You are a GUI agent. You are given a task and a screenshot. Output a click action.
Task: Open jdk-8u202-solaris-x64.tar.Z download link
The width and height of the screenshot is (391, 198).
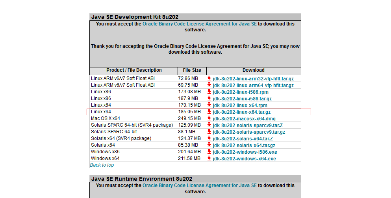click(243, 139)
